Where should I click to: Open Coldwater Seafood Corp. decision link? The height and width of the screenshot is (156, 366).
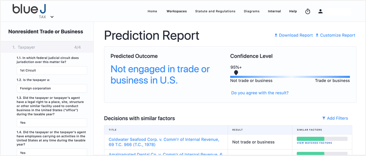coord(164,142)
